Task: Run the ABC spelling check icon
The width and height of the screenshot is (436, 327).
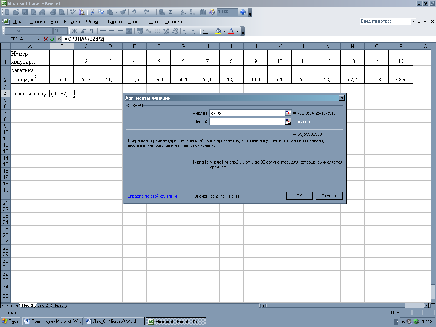Action: (73, 12)
